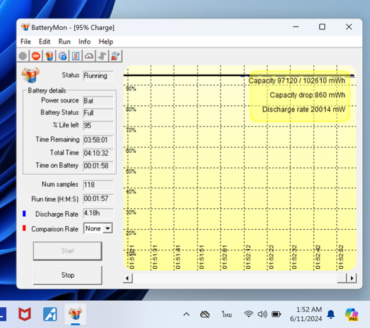Click the red Comparison Rate color marker

click(24, 229)
